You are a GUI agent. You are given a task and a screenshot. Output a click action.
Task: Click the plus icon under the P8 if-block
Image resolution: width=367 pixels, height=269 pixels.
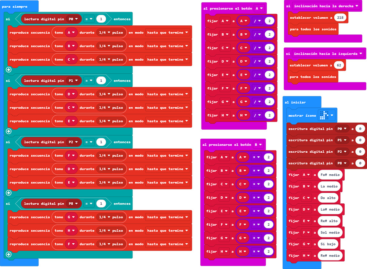pos(9,254)
